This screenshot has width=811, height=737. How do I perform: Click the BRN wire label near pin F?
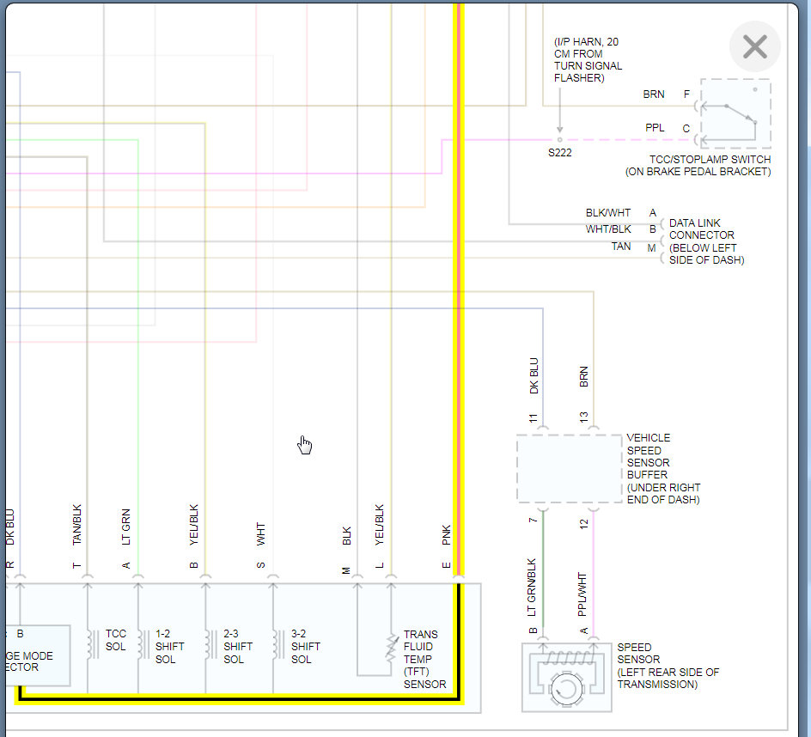pos(654,94)
